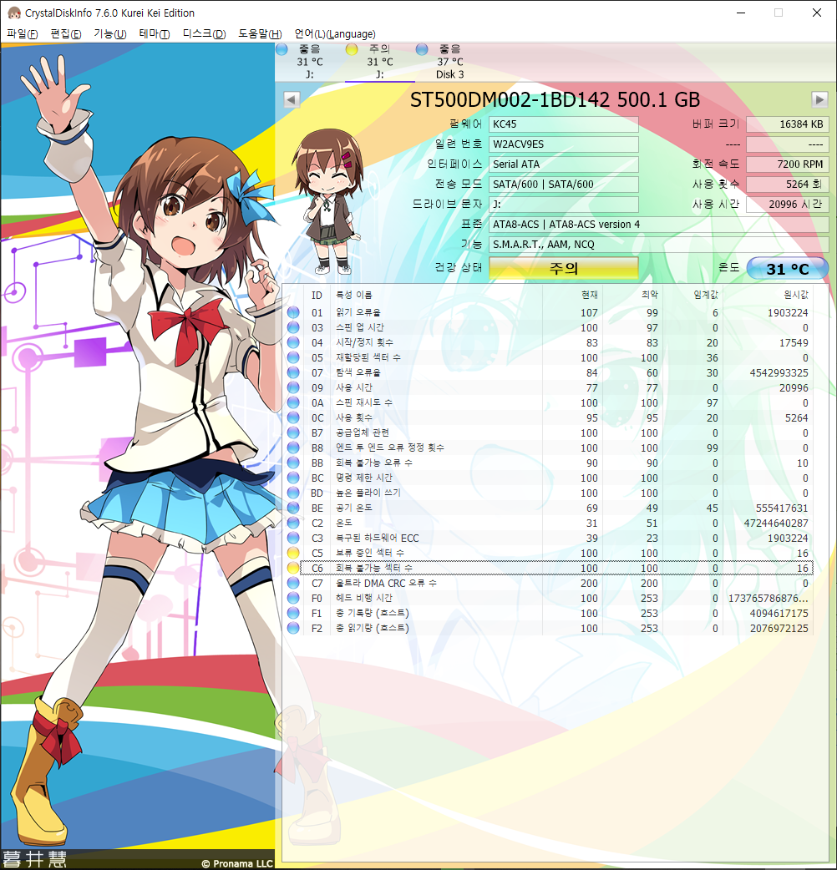Select the first disk tab 좋음 31 °C J:
The image size is (837, 870).
click(309, 62)
